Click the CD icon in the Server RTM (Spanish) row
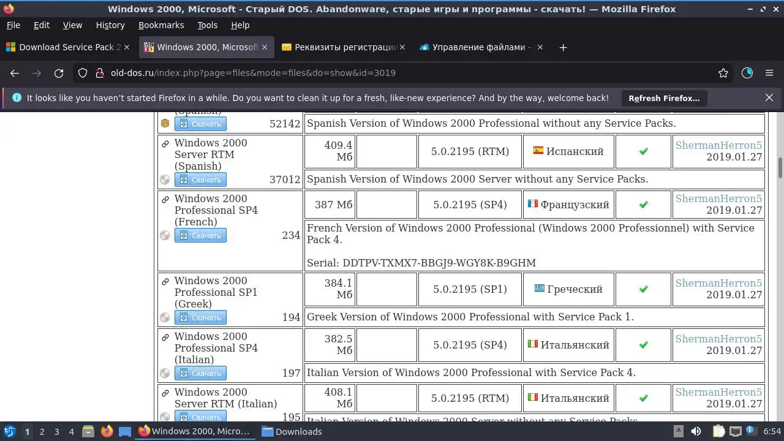The height and width of the screenshot is (441, 784). pyautogui.click(x=165, y=179)
